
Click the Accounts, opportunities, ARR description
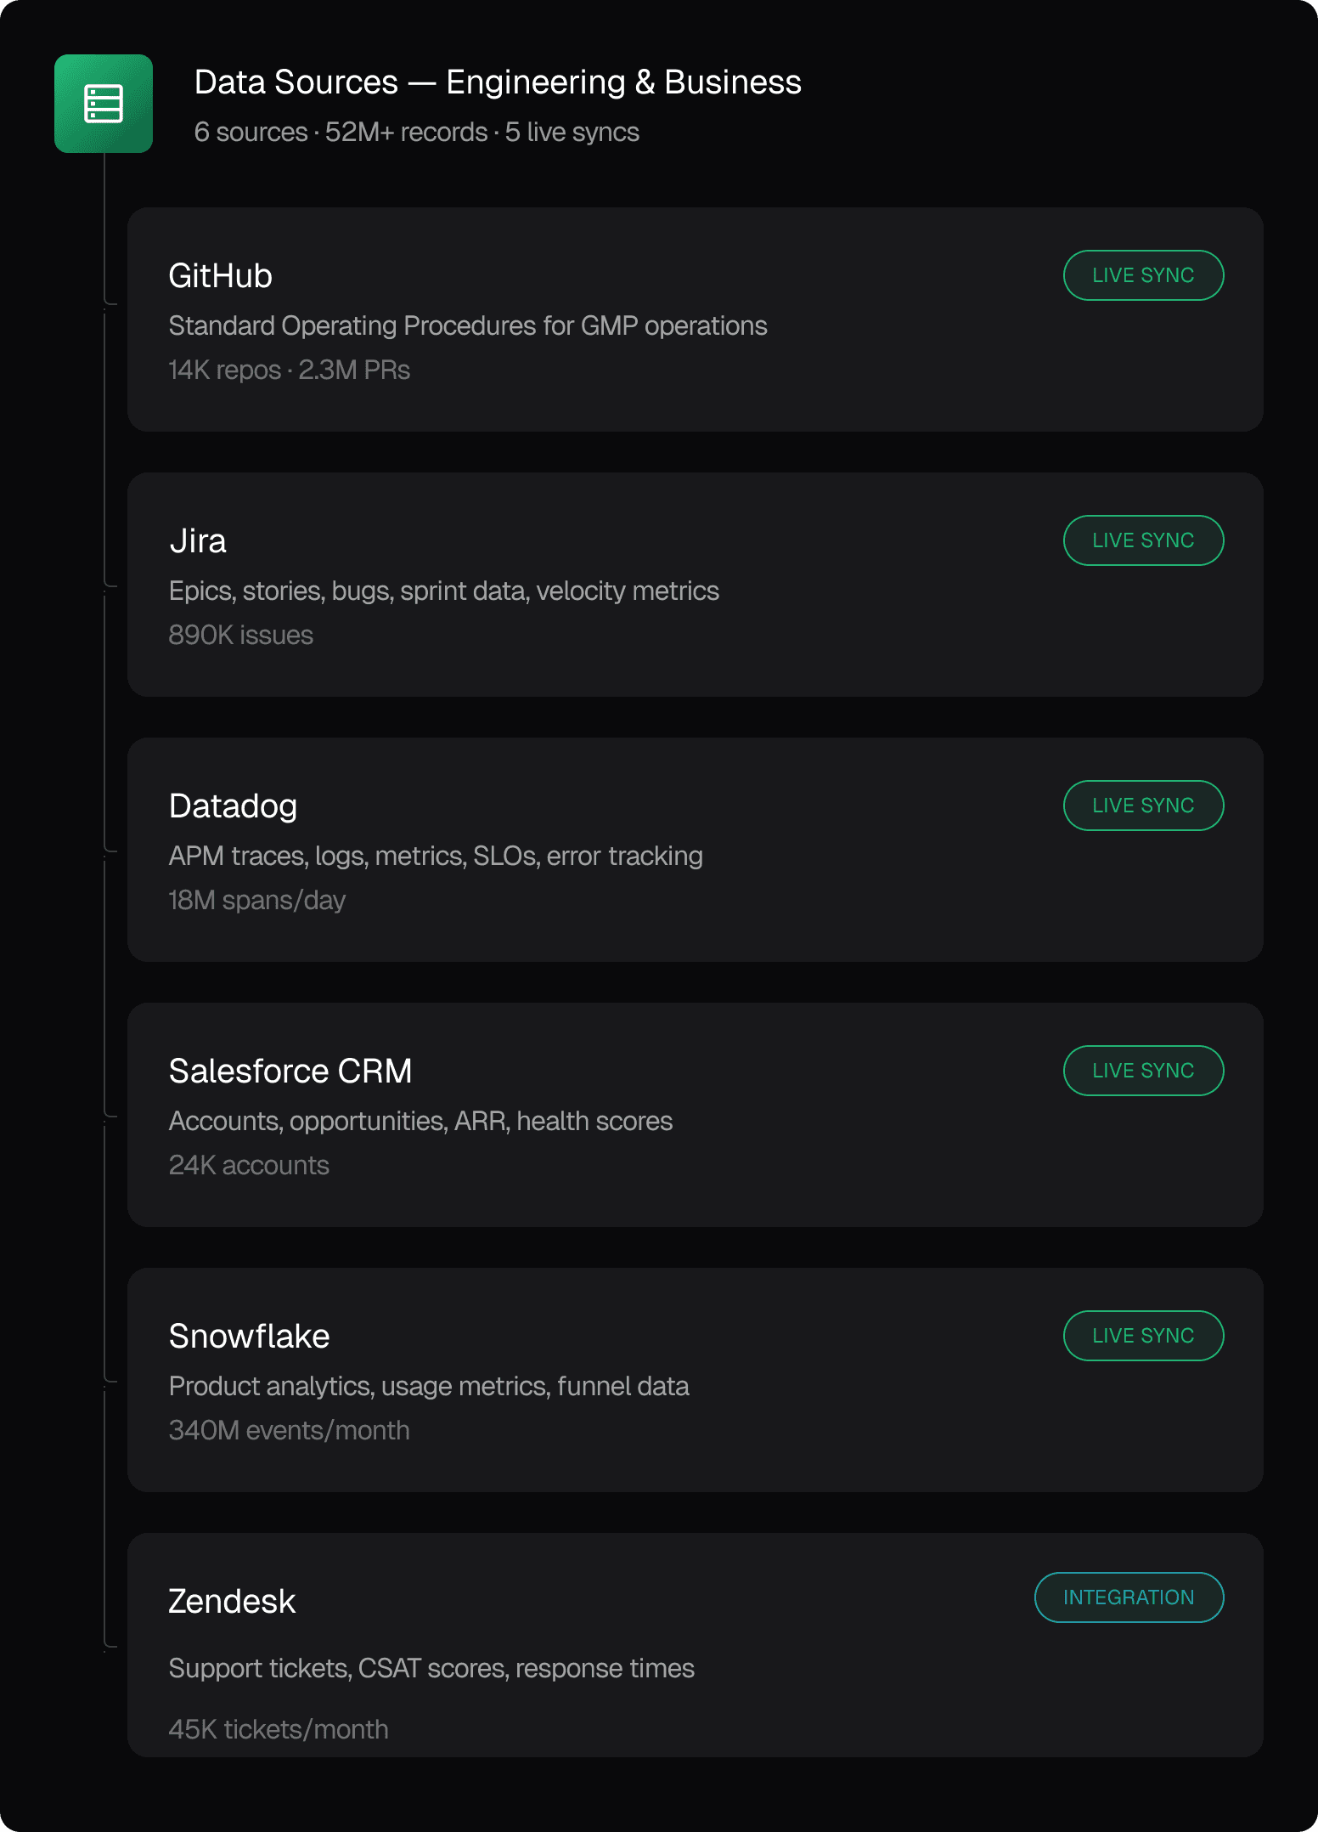coord(420,1122)
